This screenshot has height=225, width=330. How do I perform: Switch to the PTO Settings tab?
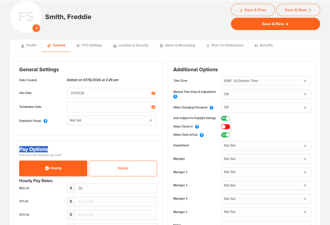pyautogui.click(x=89, y=45)
